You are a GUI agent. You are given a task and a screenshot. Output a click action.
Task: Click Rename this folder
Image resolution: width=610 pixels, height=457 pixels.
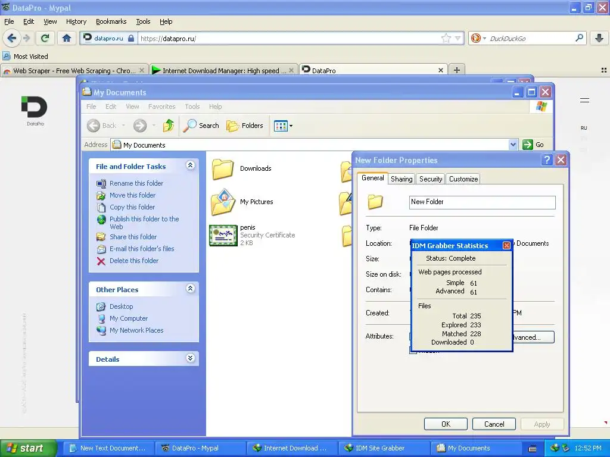point(136,183)
